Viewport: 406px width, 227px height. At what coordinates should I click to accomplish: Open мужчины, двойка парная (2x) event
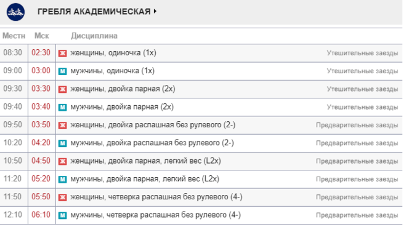(122, 107)
